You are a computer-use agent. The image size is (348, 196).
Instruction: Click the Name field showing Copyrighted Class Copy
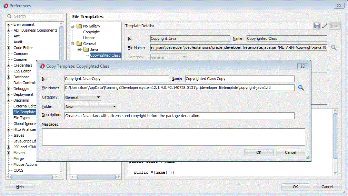[x=240, y=79]
